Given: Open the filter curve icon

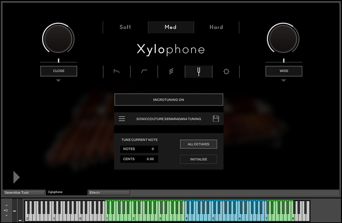Looking at the screenshot, I should tap(144, 71).
